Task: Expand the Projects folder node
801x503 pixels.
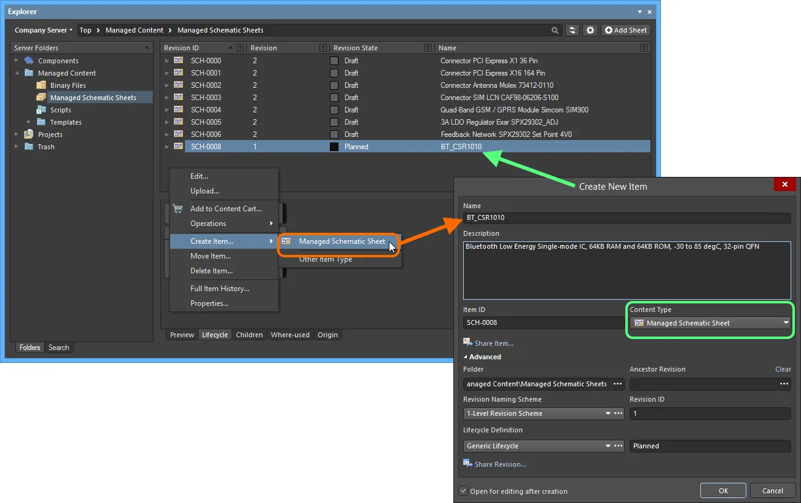Action: coord(17,135)
